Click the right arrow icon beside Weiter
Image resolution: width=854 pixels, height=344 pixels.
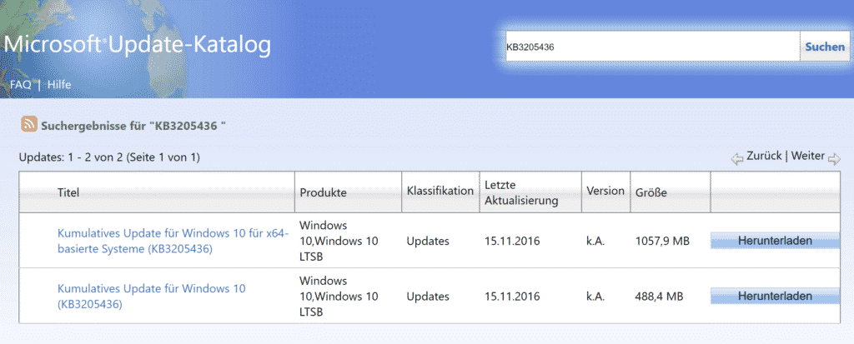pyautogui.click(x=834, y=159)
